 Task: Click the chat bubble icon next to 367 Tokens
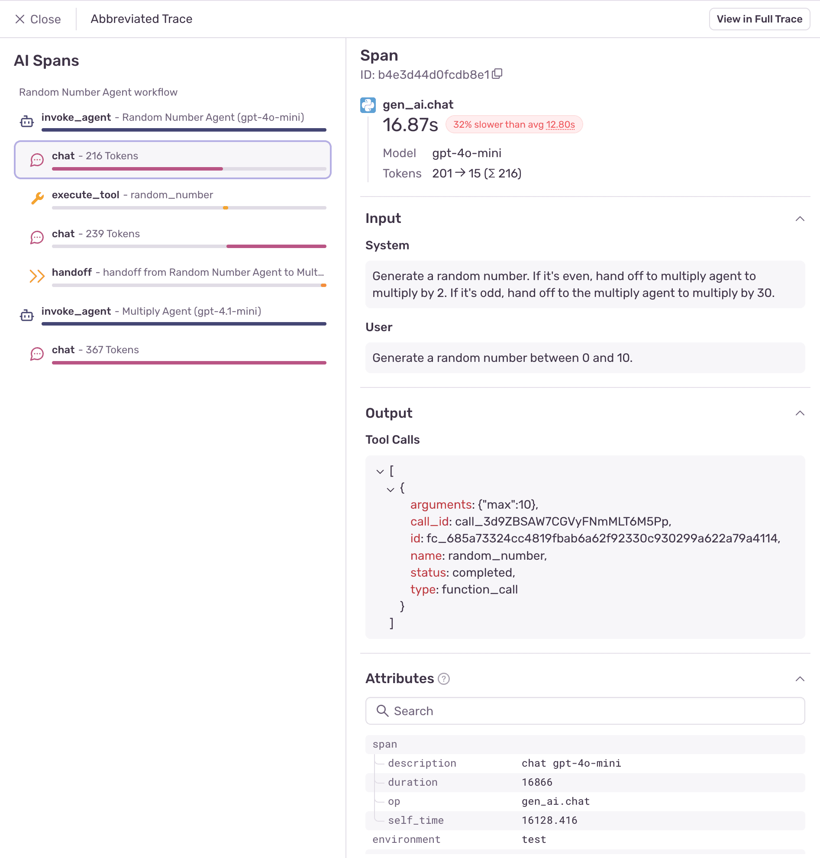click(37, 354)
